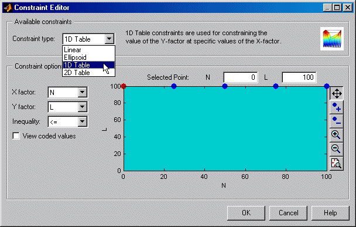Click the add point tool icon

(337, 107)
